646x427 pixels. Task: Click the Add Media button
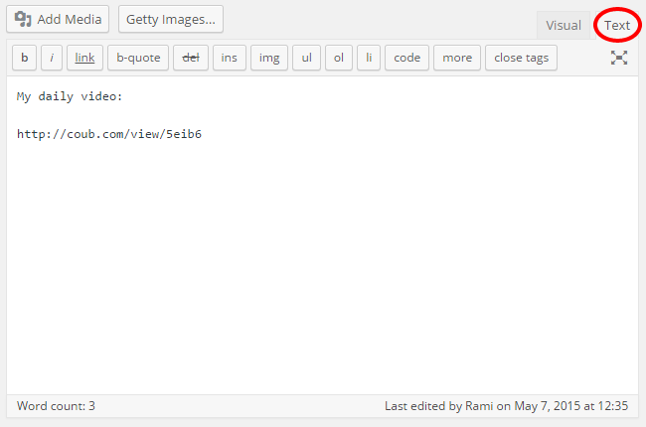point(58,19)
